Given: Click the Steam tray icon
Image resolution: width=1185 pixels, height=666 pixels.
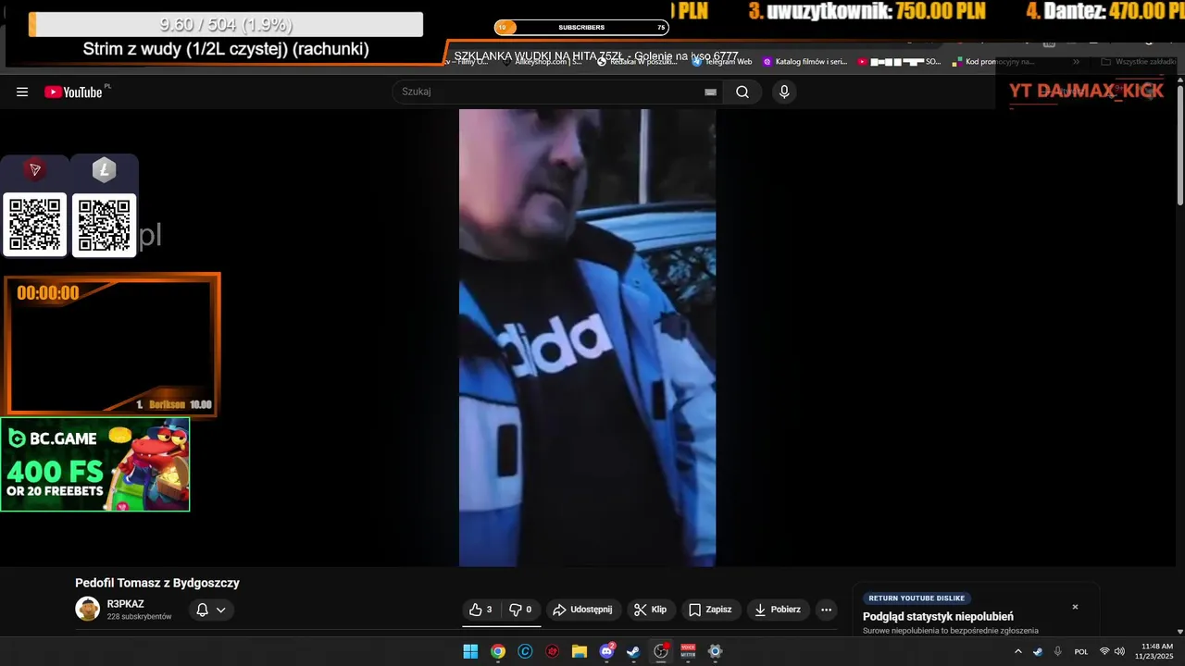Looking at the screenshot, I should [1038, 651].
